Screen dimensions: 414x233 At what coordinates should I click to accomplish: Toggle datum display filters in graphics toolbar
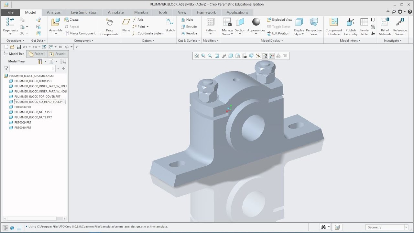(258, 56)
